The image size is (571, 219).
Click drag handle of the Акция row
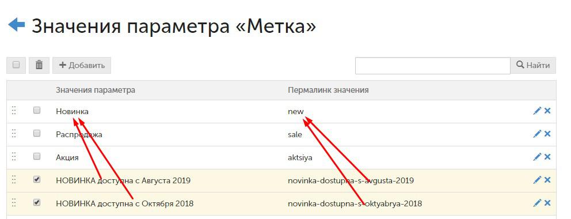point(14,156)
